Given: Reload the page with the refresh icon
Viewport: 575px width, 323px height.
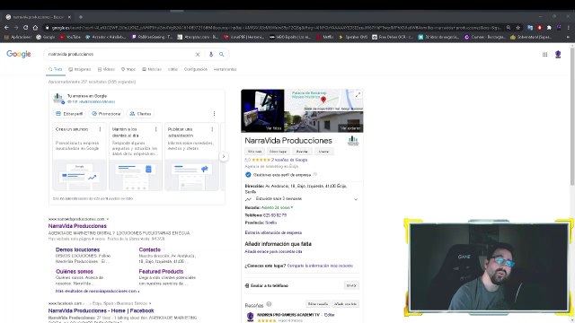Looking at the screenshot, I should 26,28.
